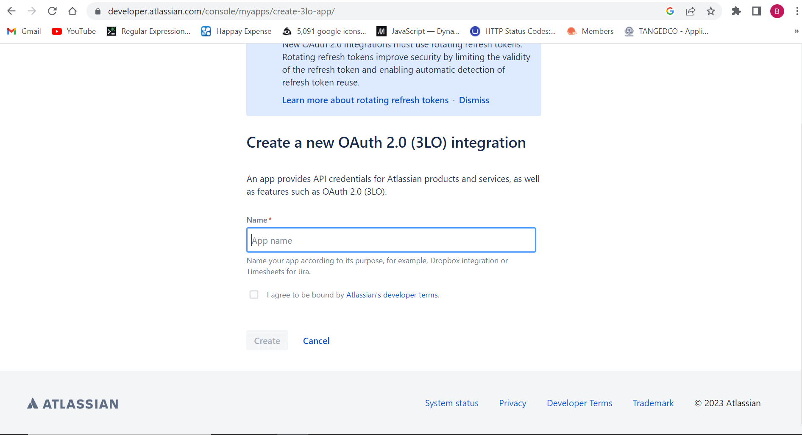Check the Atlassian developer terms agreement box

(x=254, y=295)
